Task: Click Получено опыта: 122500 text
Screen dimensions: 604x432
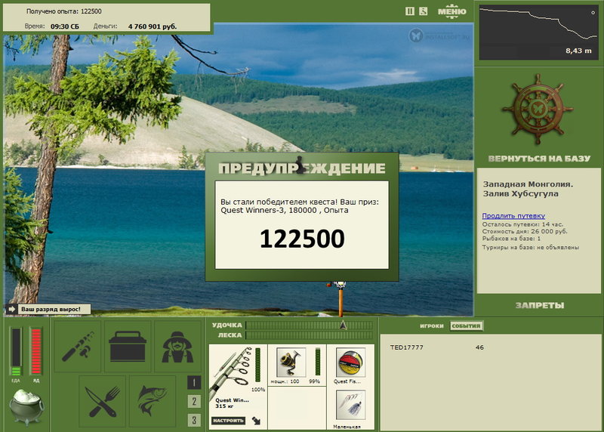Action: (64, 11)
